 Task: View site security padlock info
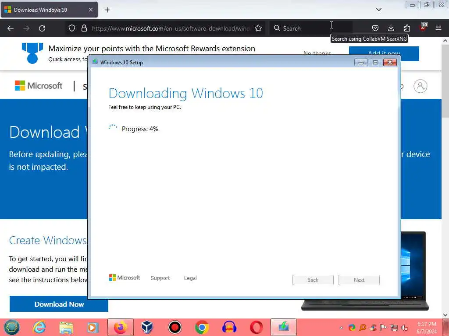(x=84, y=28)
